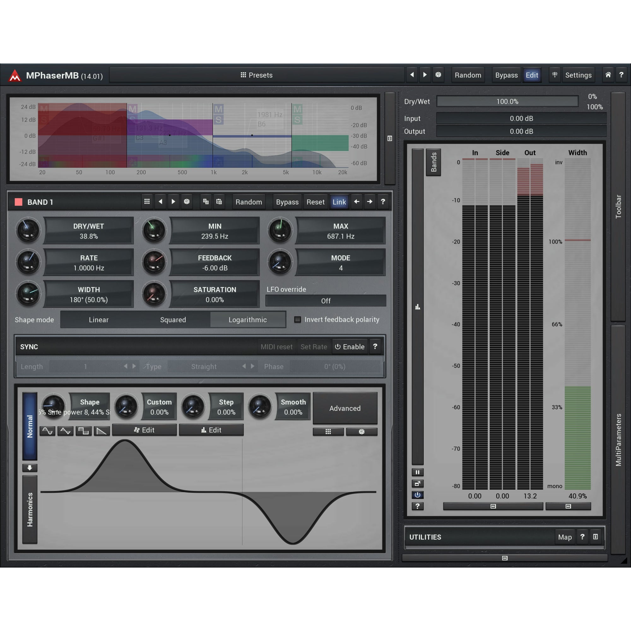Click the paste band settings icon
This screenshot has width=631, height=631.
(219, 202)
